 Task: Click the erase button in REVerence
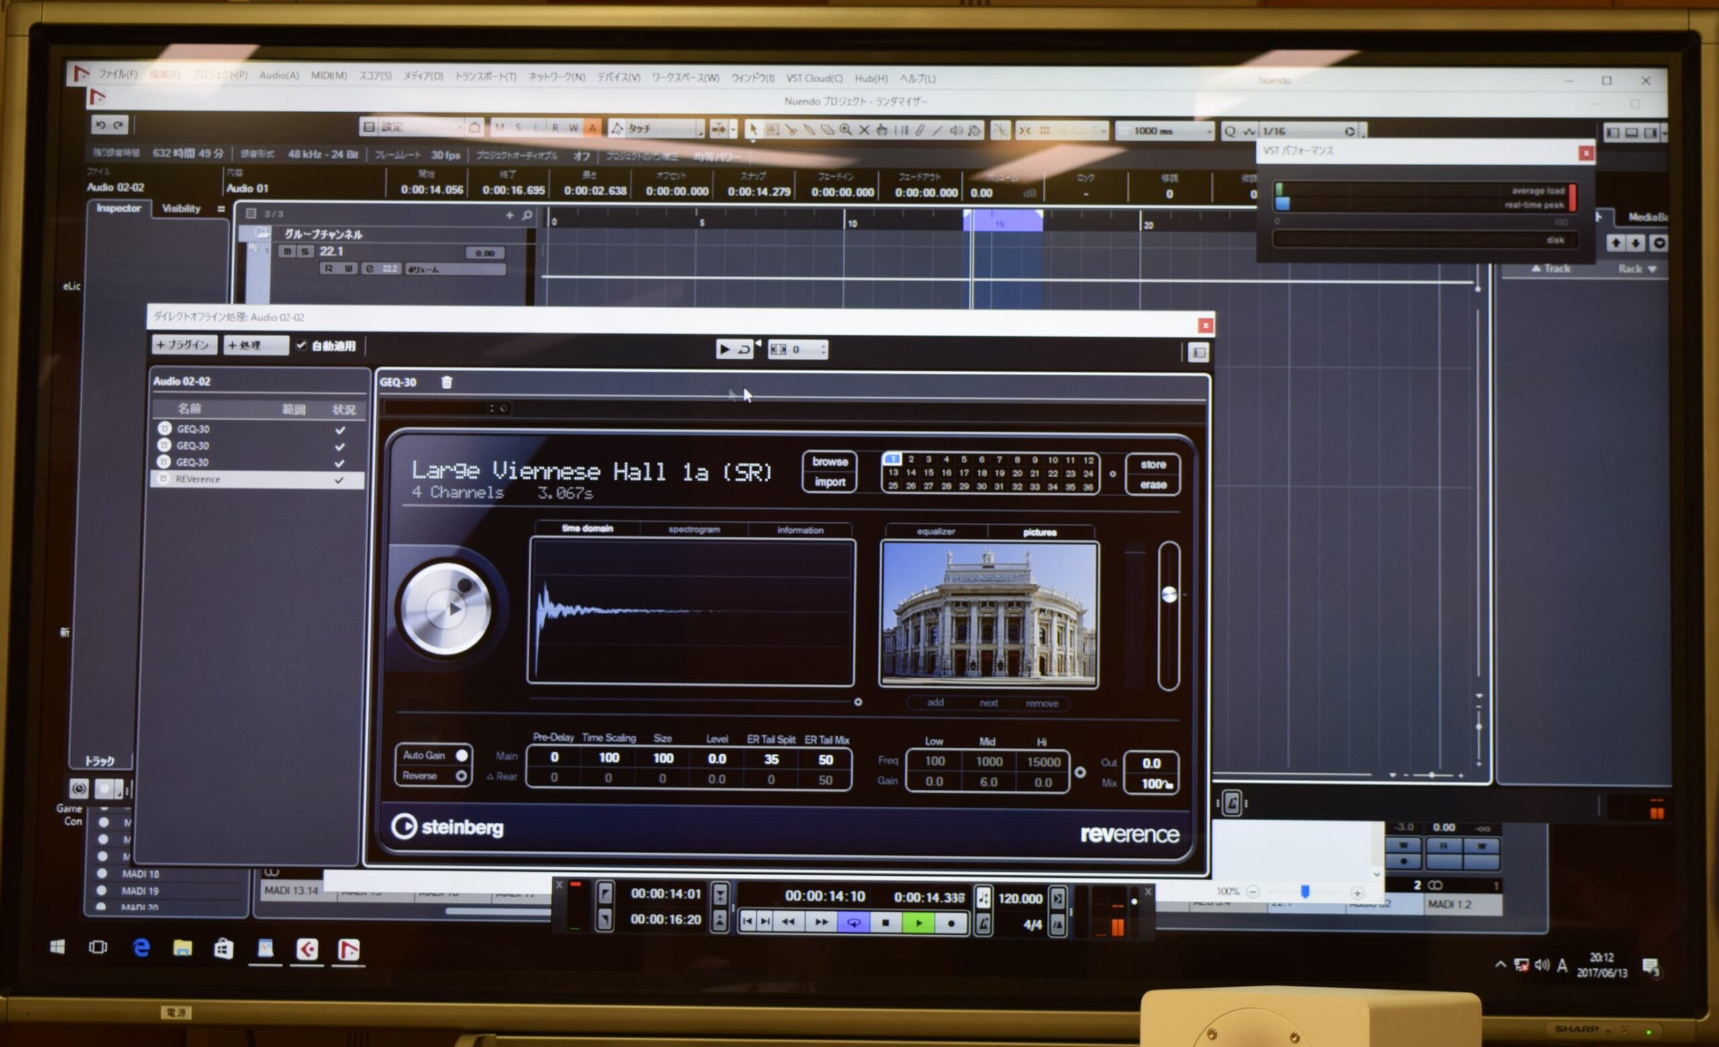[x=1152, y=485]
